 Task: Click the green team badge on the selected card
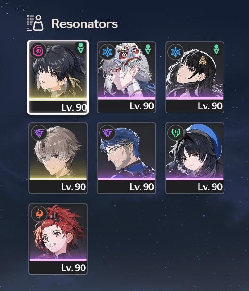(x=81, y=48)
